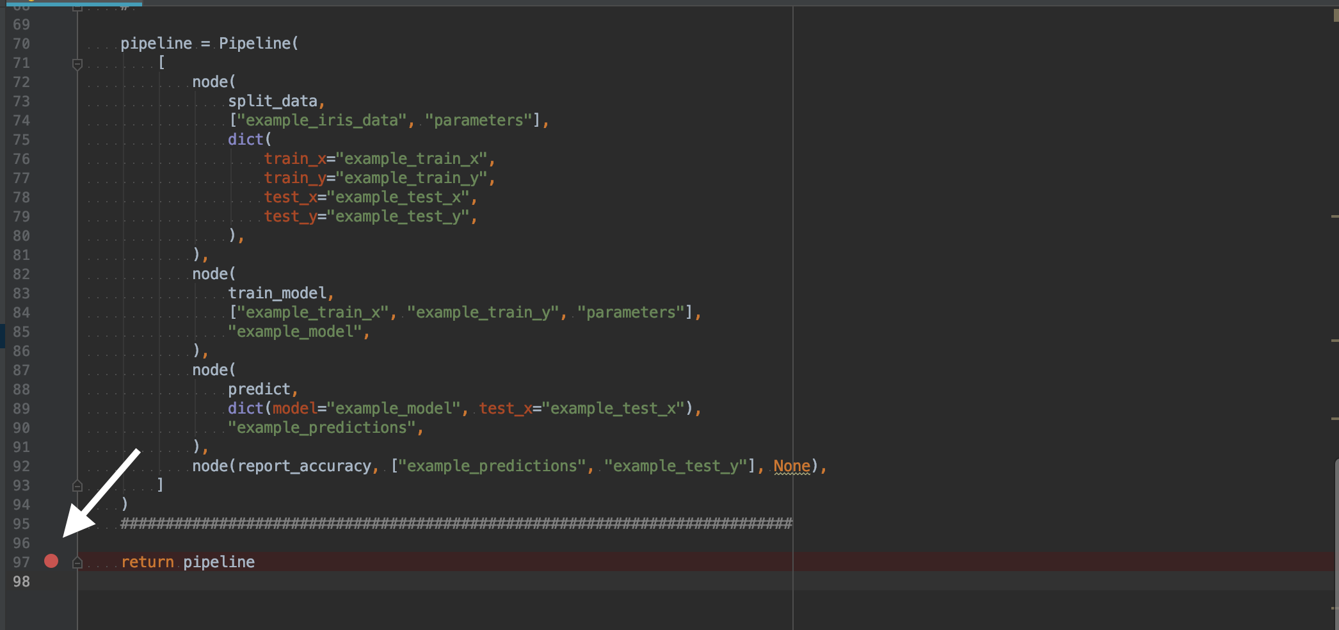This screenshot has height=630, width=1339.
Task: Click the report_accuracy argument on line 92
Action: [304, 466]
